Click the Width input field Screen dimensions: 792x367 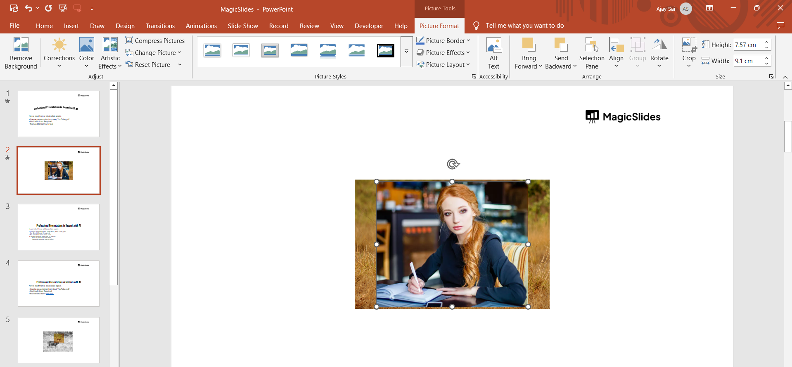pos(748,61)
